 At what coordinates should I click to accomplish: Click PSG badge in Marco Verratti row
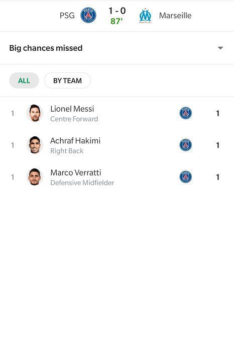point(185,177)
